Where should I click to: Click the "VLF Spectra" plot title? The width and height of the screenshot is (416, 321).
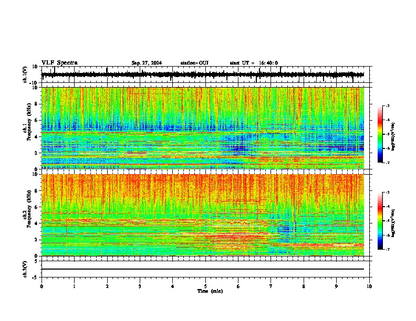59,63
